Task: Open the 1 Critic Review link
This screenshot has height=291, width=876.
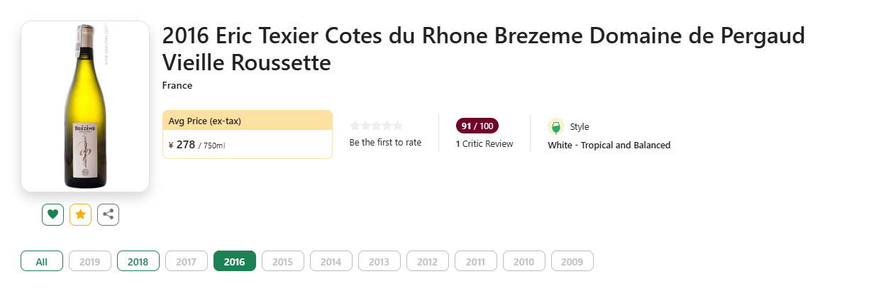Action: click(484, 144)
